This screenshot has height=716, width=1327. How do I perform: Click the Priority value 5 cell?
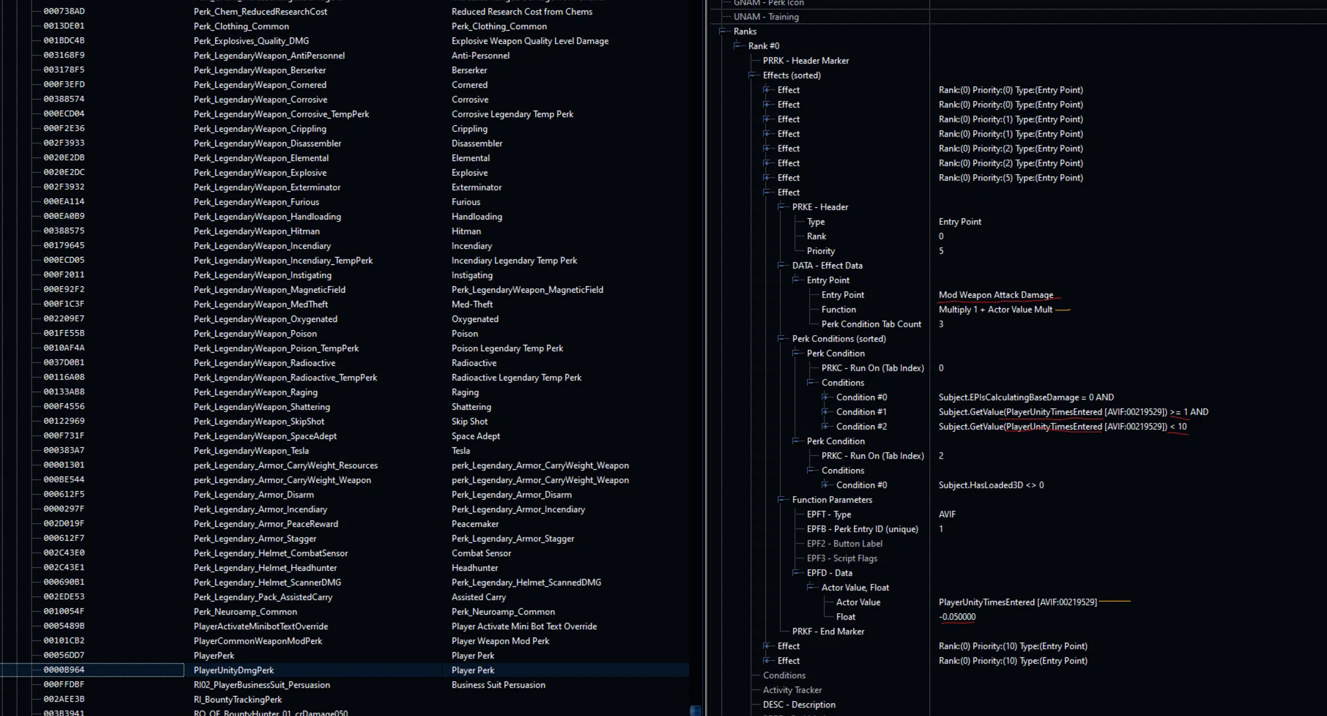tap(941, 251)
